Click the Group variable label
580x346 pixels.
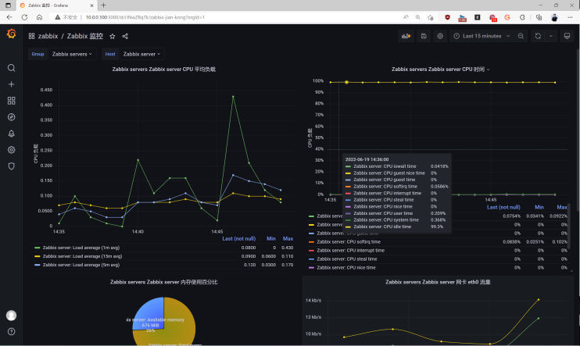tap(38, 54)
